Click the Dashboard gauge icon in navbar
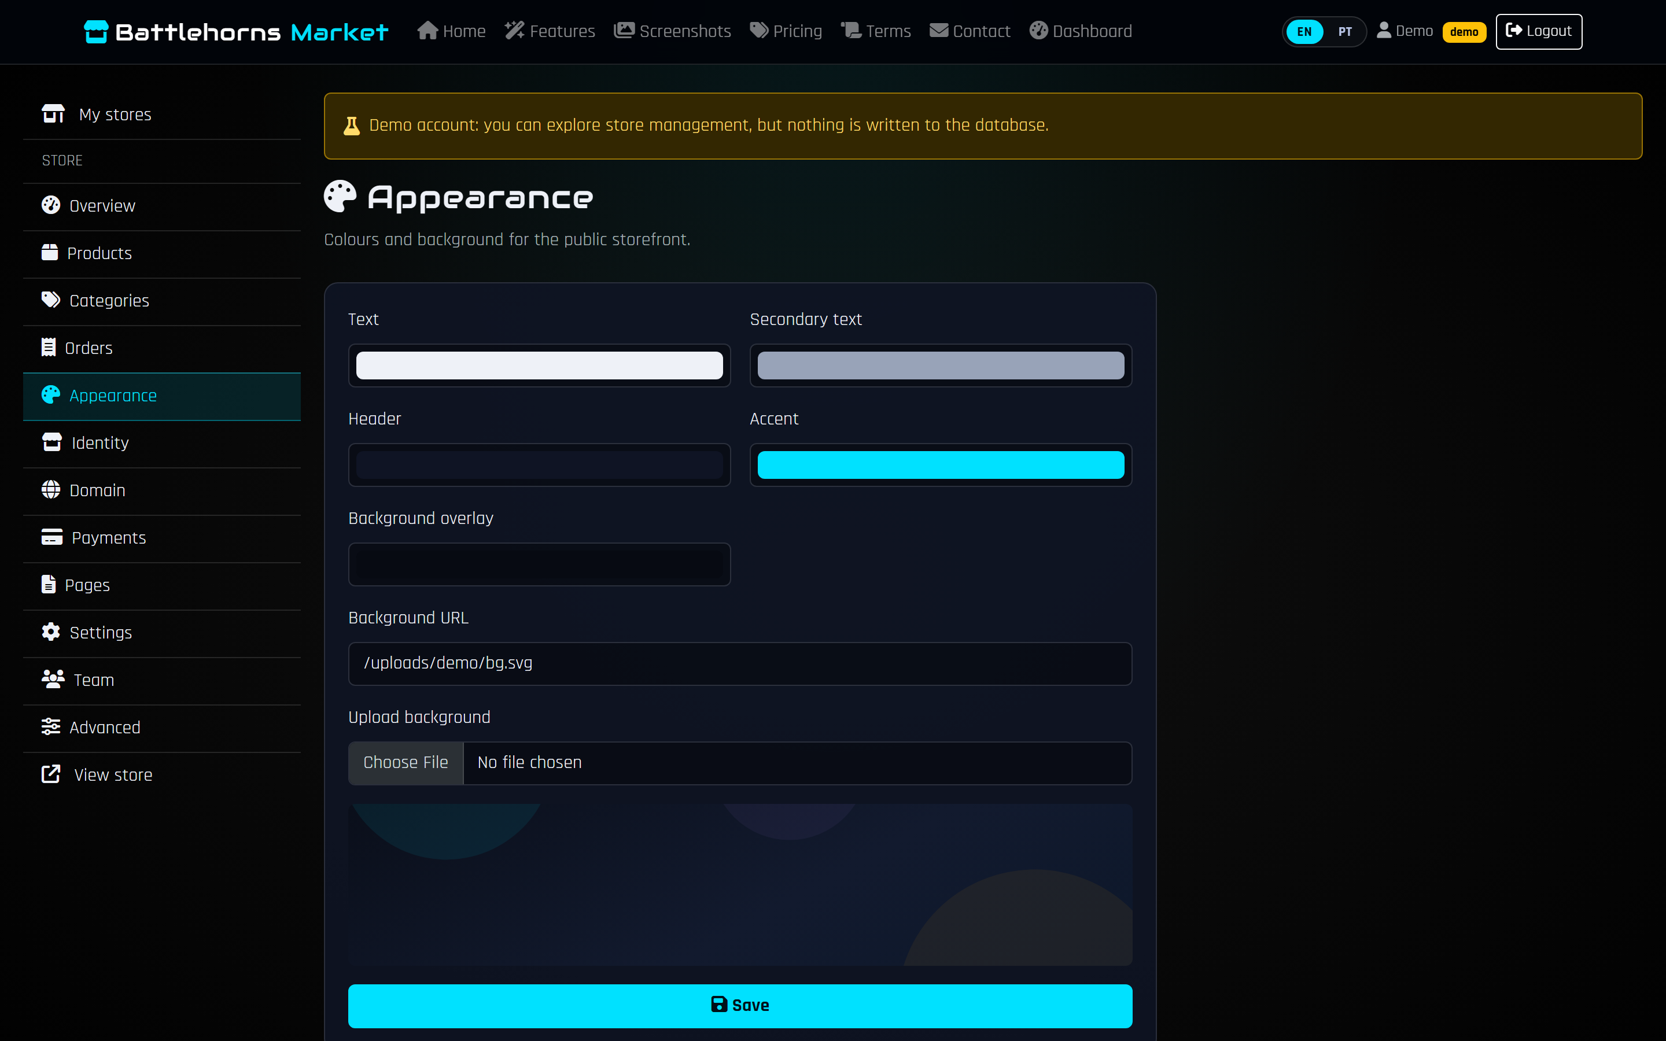This screenshot has width=1666, height=1041. pyautogui.click(x=1038, y=31)
